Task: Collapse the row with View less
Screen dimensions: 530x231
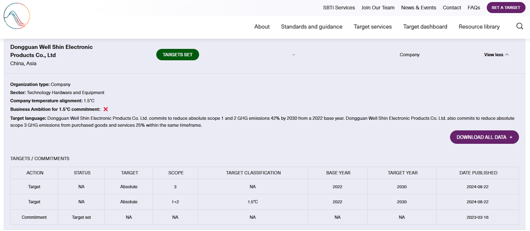Action: [496, 55]
